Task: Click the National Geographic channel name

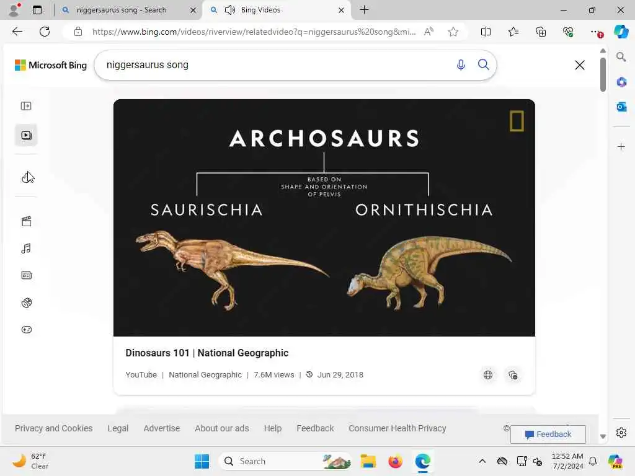Action: point(205,375)
